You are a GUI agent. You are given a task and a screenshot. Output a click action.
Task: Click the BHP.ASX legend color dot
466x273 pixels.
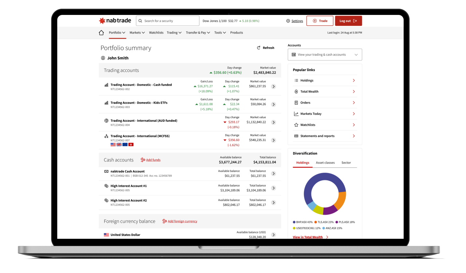pyautogui.click(x=294, y=222)
